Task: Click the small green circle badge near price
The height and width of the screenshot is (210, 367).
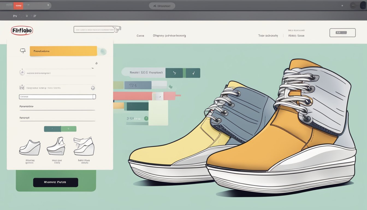Action: 146,118
